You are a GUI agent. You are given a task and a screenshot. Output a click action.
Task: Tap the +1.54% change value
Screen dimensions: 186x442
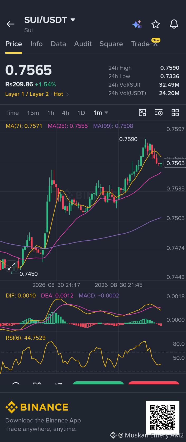[x=45, y=85]
